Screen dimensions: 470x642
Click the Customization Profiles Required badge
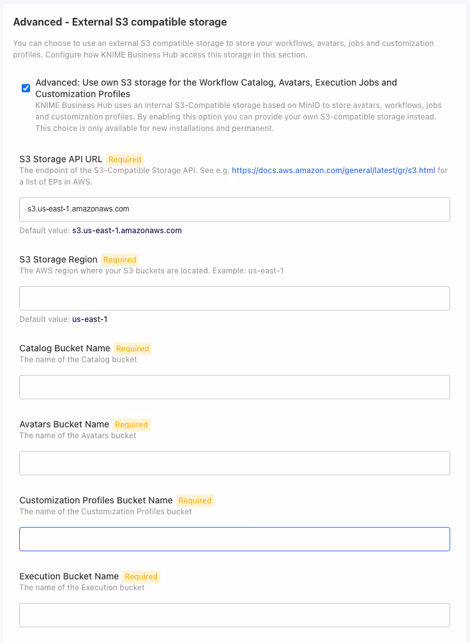[x=195, y=500]
